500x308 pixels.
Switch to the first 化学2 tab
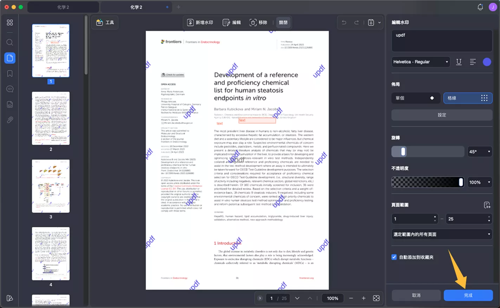63,7
